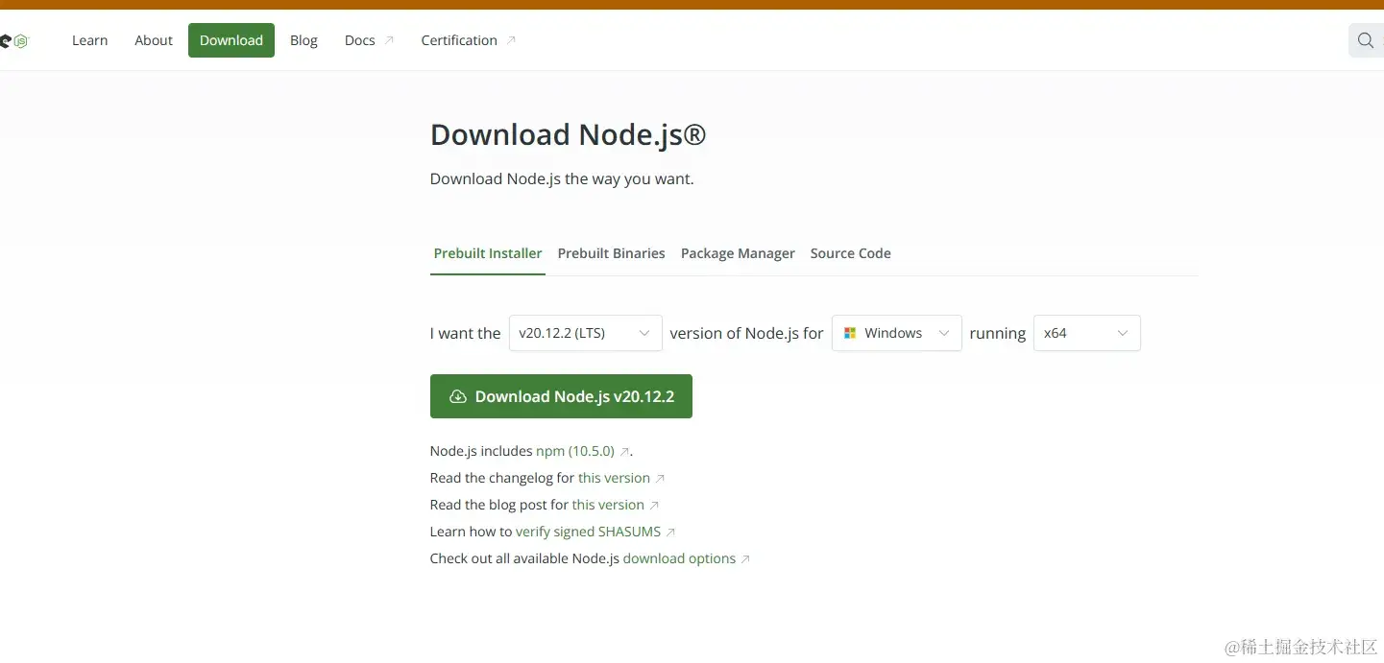Click the cloud download icon on the green button
The height and width of the screenshot is (663, 1384).
click(x=458, y=396)
